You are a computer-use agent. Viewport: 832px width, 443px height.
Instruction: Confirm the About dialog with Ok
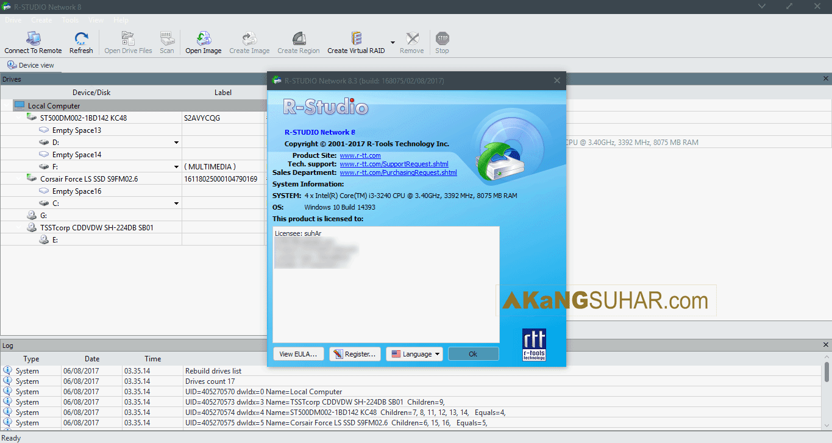coord(473,354)
